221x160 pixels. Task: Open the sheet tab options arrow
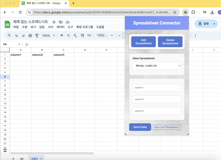pos(41,159)
